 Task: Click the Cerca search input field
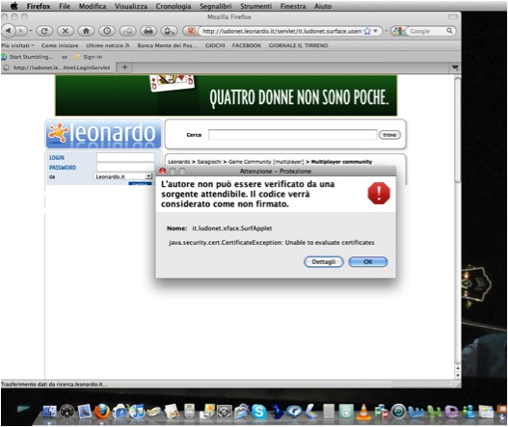click(292, 134)
